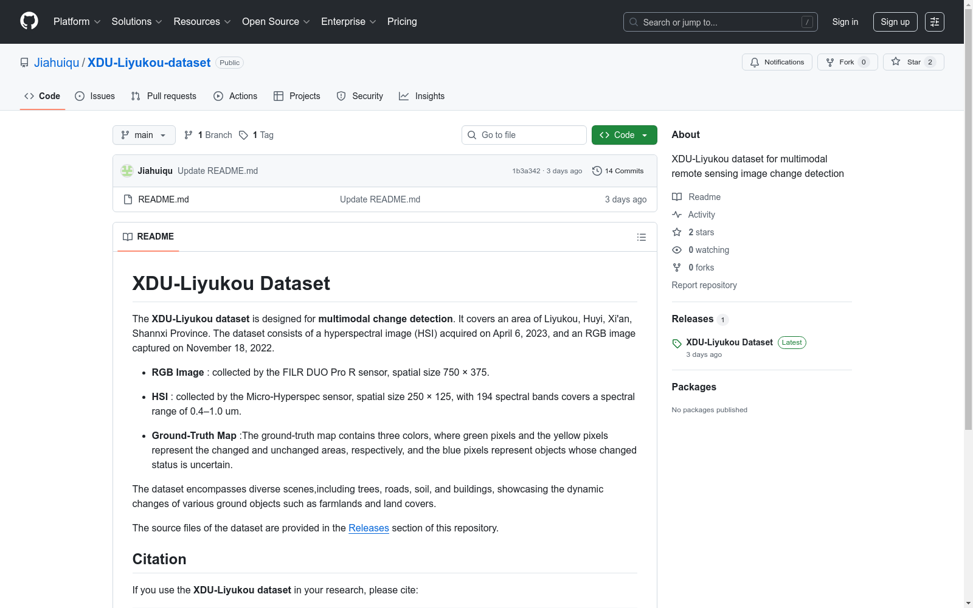973x608 pixels.
Task: Fork the repository via Fork button
Action: pyautogui.click(x=847, y=62)
